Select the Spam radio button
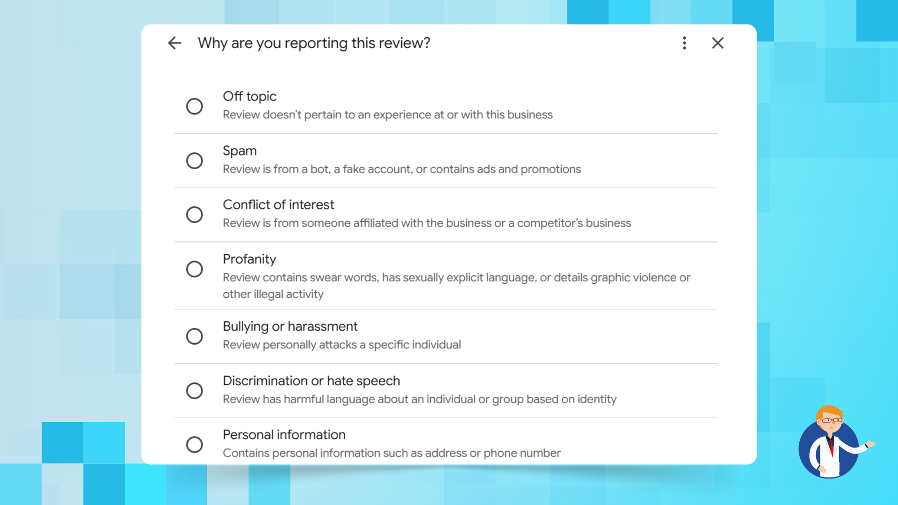898x505 pixels. coord(195,160)
